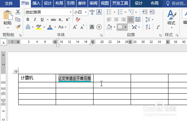Expand underline style dropdown arrow
187x121 pixels.
pos(48,20)
